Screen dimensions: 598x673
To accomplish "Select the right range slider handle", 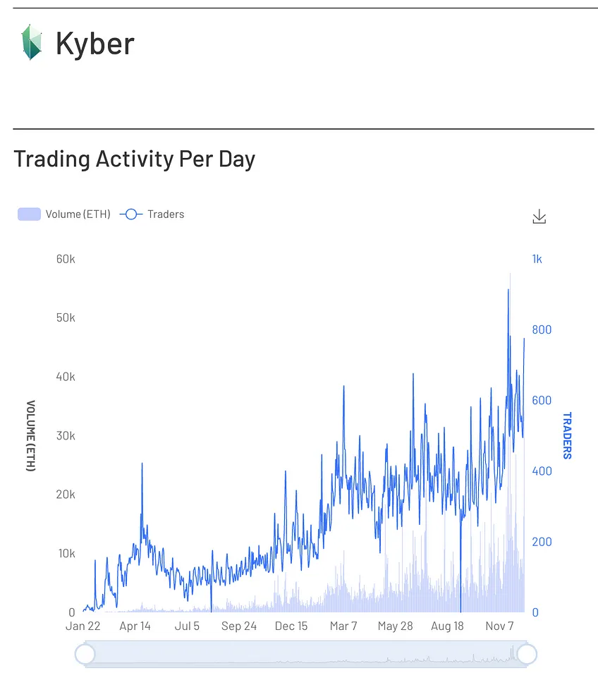I will 527,654.
